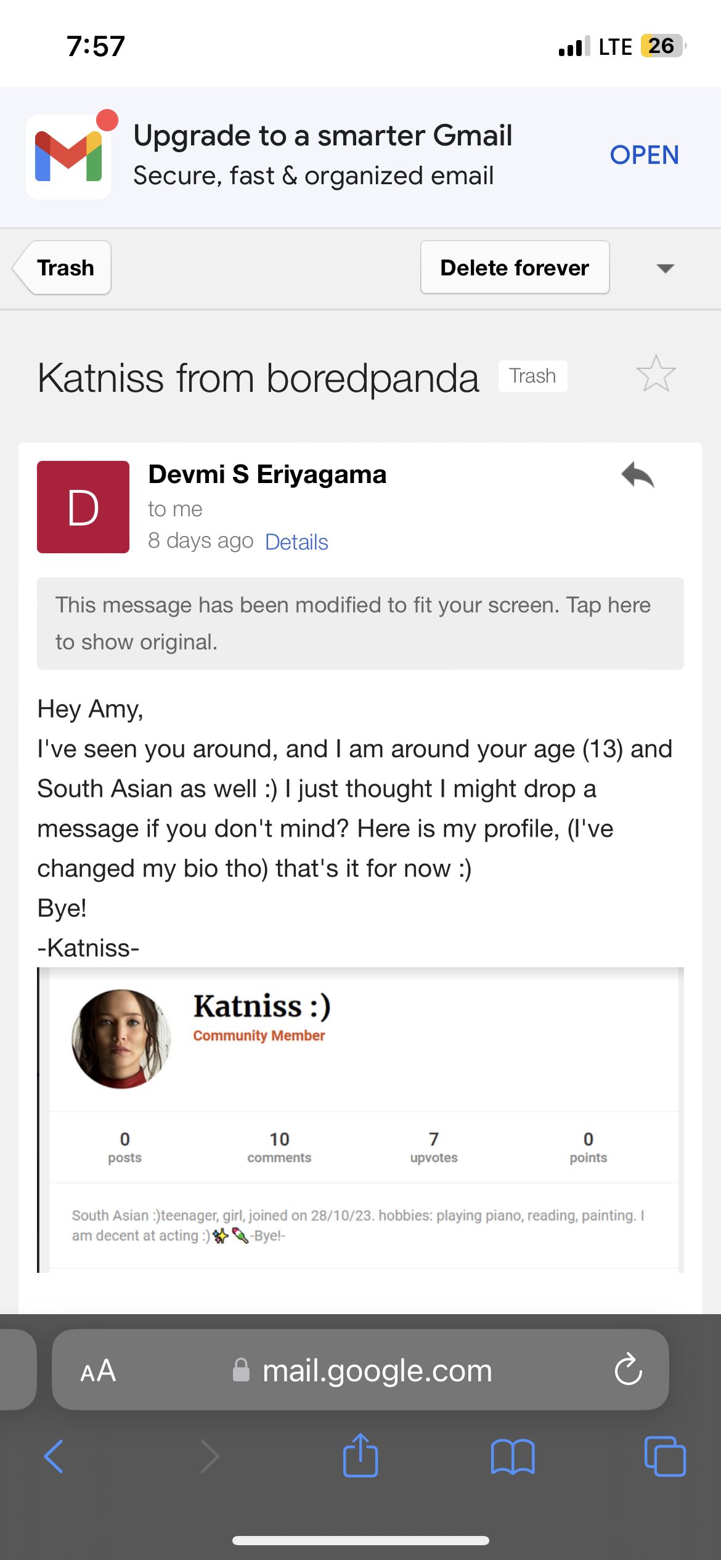This screenshot has height=1560, width=721.
Task: Click Delete forever button
Action: click(515, 267)
